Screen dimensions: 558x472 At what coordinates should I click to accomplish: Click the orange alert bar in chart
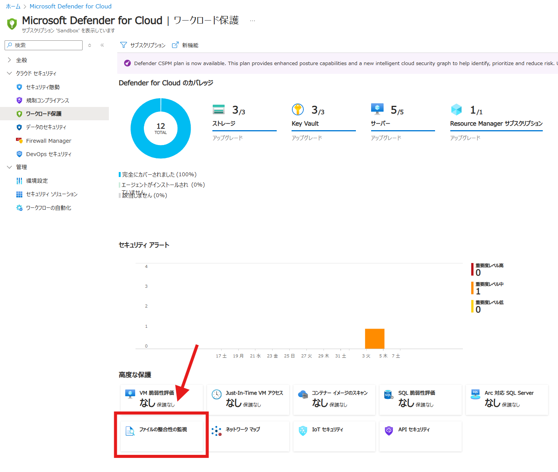click(x=375, y=338)
